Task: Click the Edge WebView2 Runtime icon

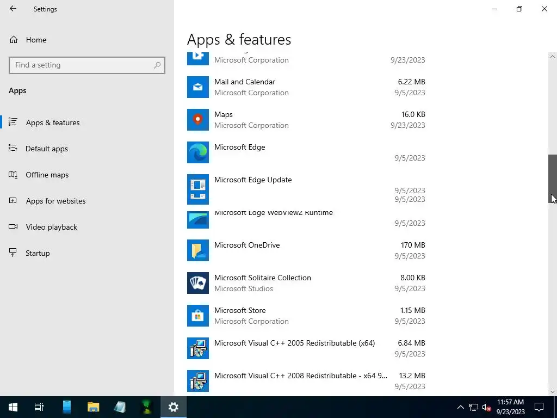Action: click(x=198, y=220)
